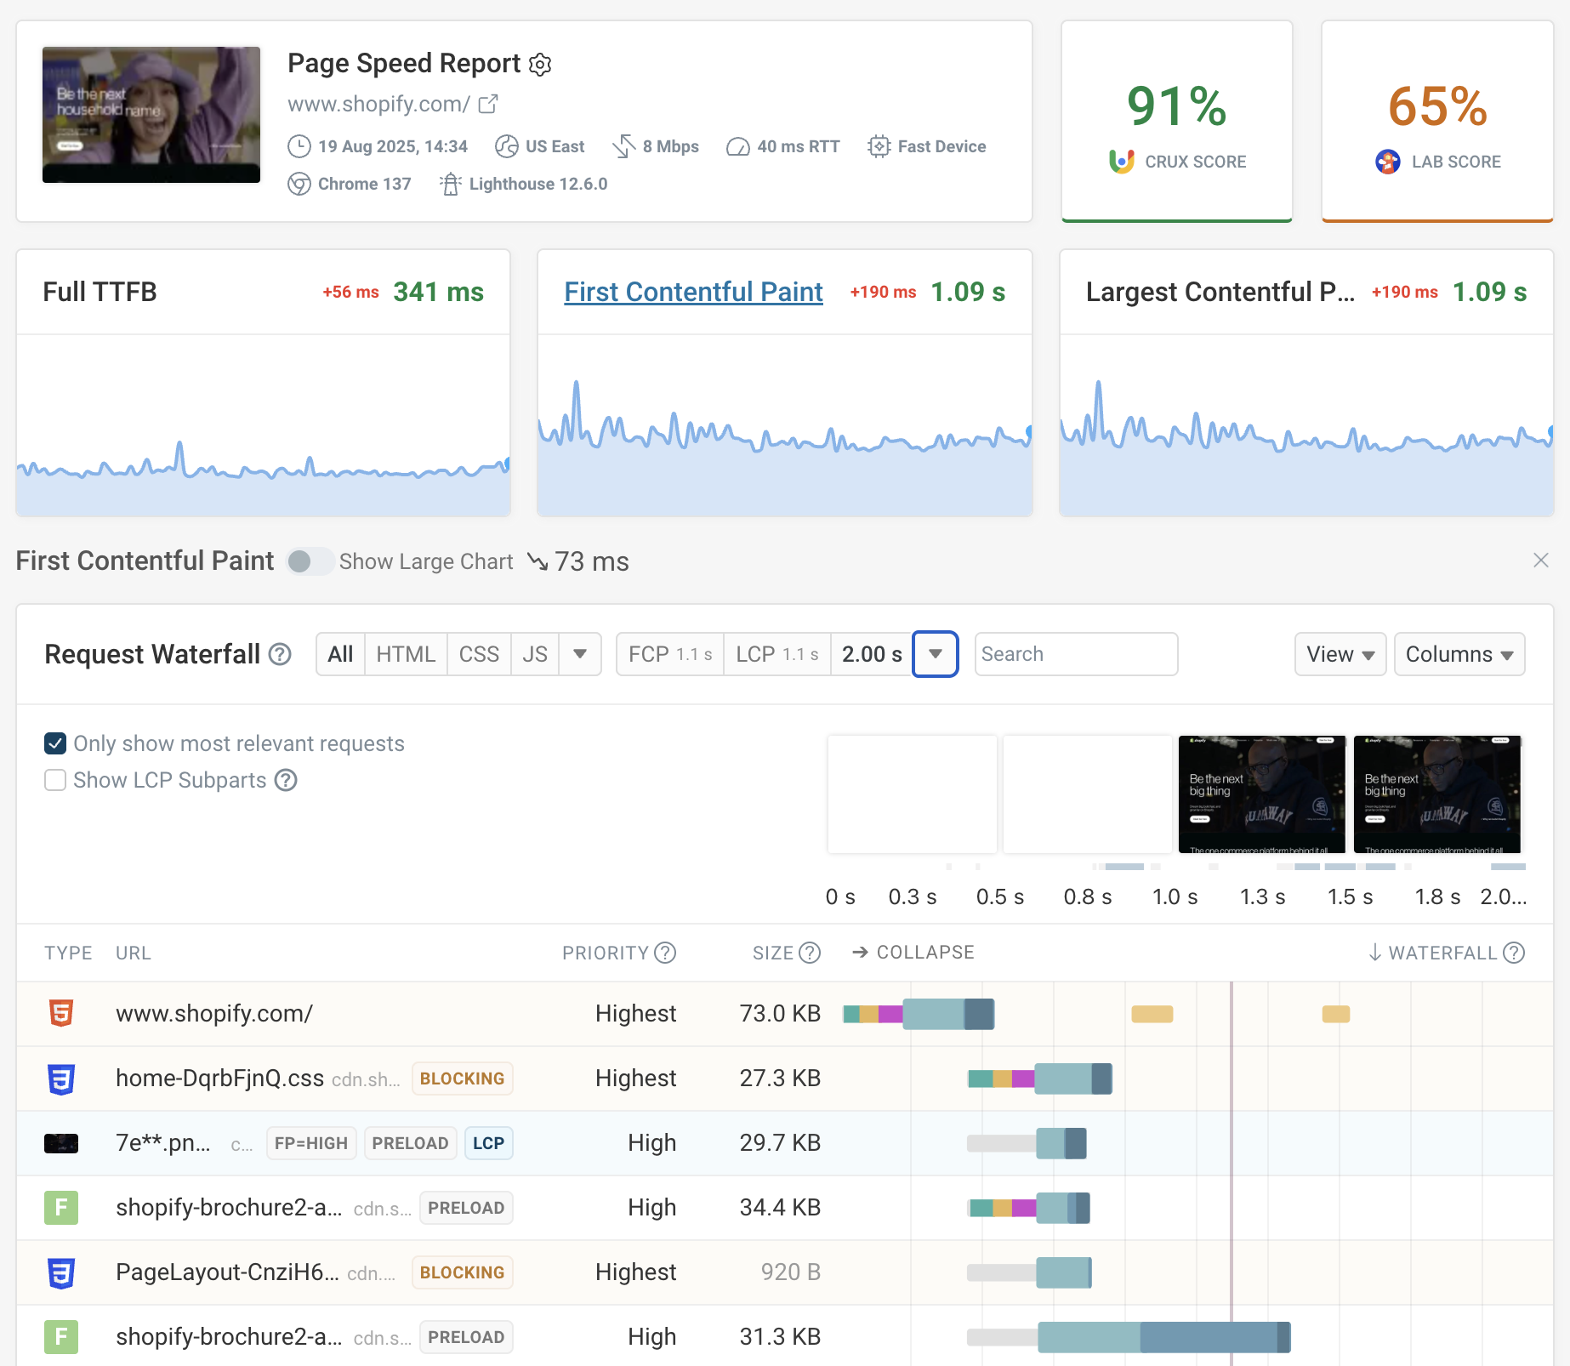The image size is (1570, 1366).
Task: Click the font icon for the 34.4 KB row
Action: [61, 1208]
